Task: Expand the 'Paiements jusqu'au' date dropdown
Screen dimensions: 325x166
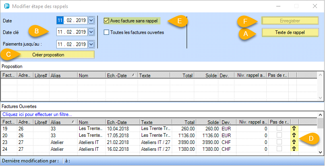Action: (x=91, y=44)
